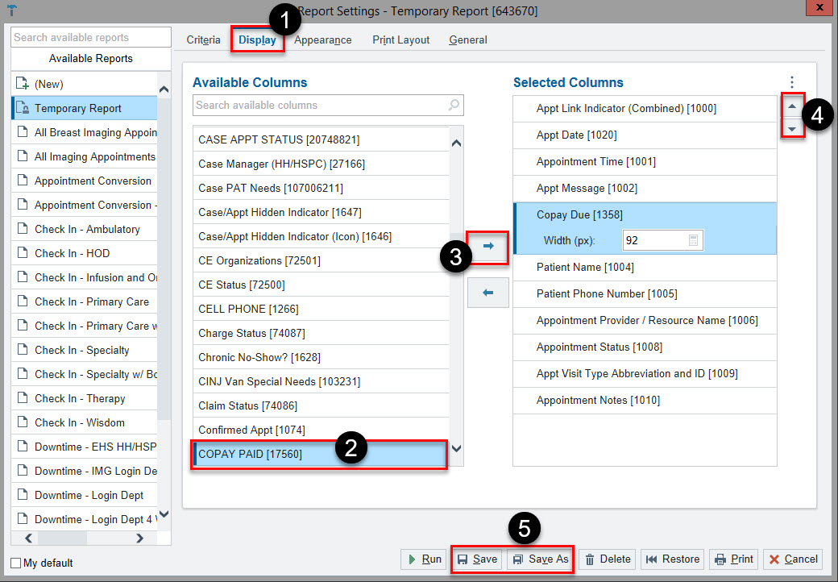Move selected column up with arrow
The width and height of the screenshot is (838, 582).
click(792, 106)
